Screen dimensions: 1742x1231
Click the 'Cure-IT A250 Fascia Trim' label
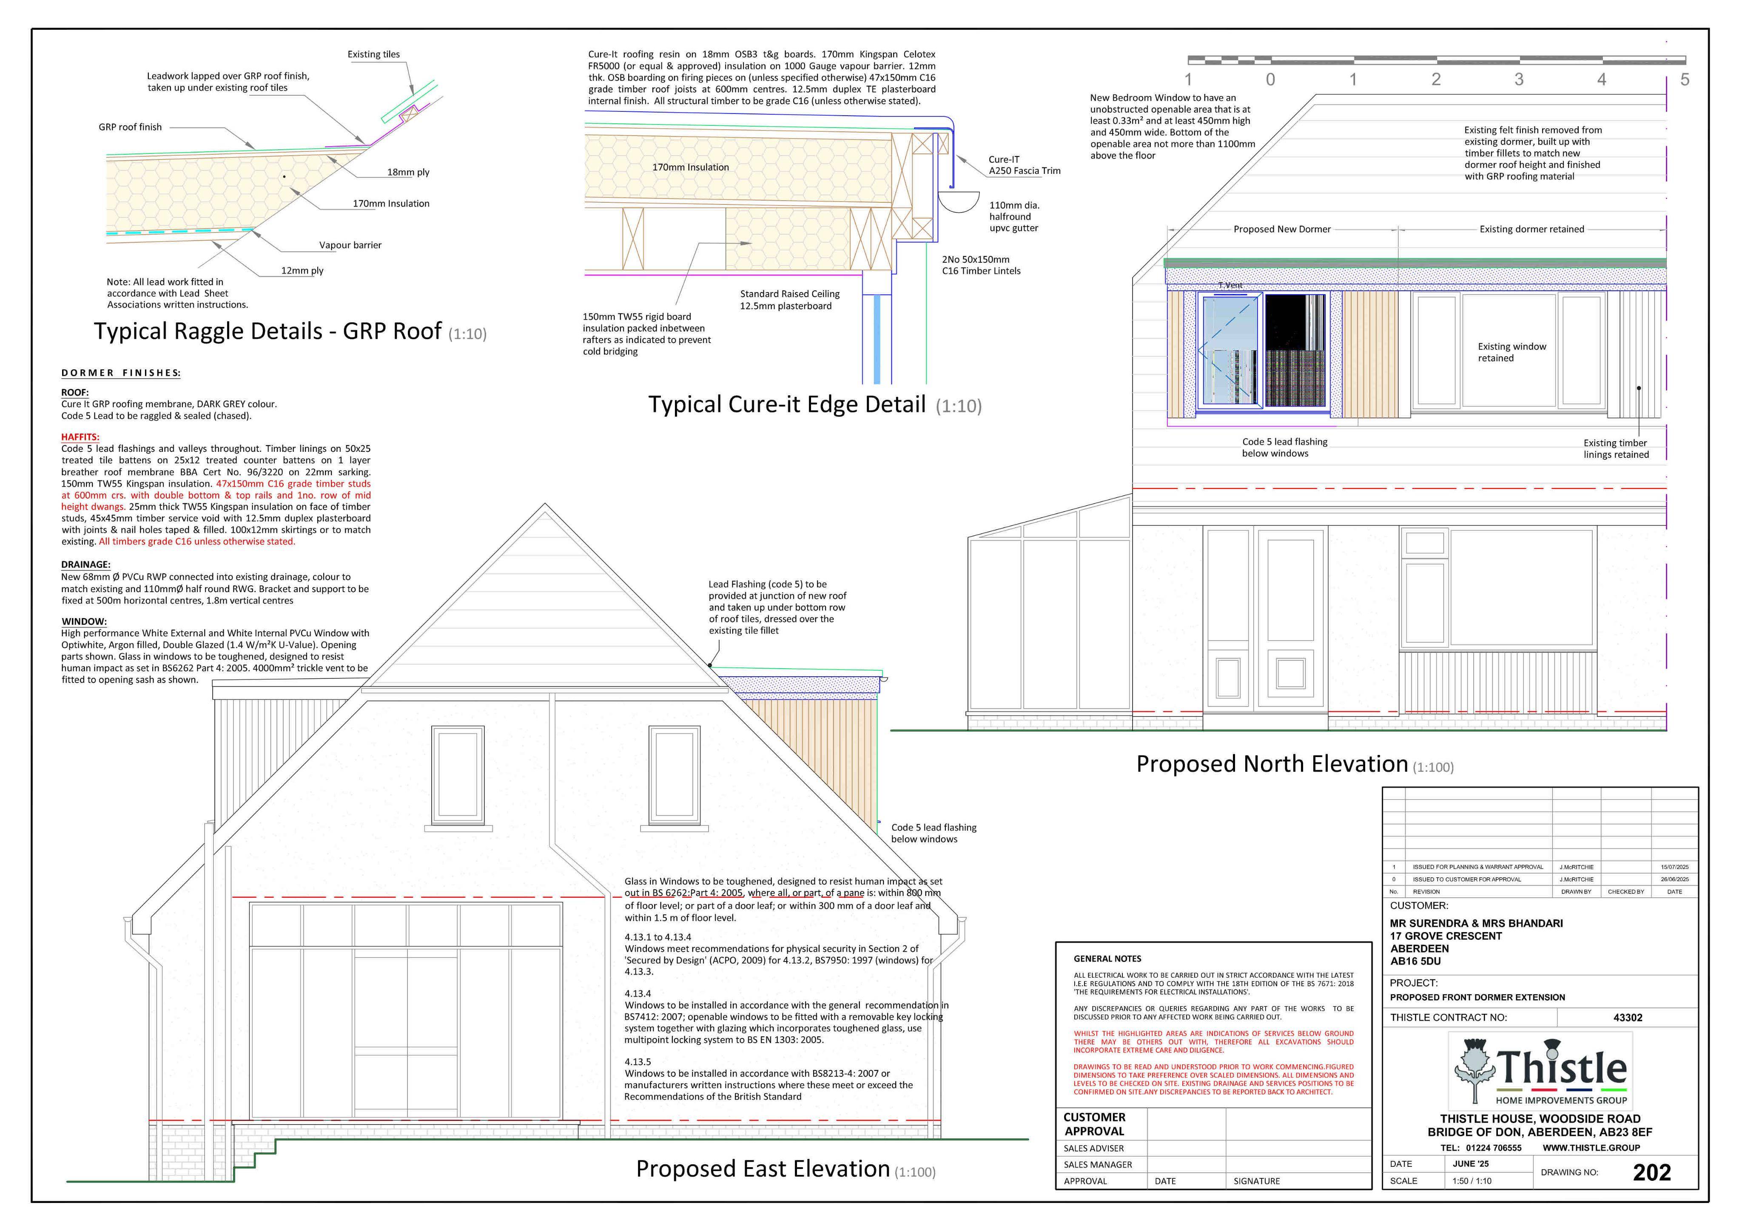[x=1024, y=165]
